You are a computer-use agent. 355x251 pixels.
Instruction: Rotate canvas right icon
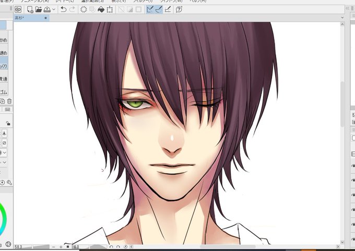pyautogui.click(x=119, y=247)
